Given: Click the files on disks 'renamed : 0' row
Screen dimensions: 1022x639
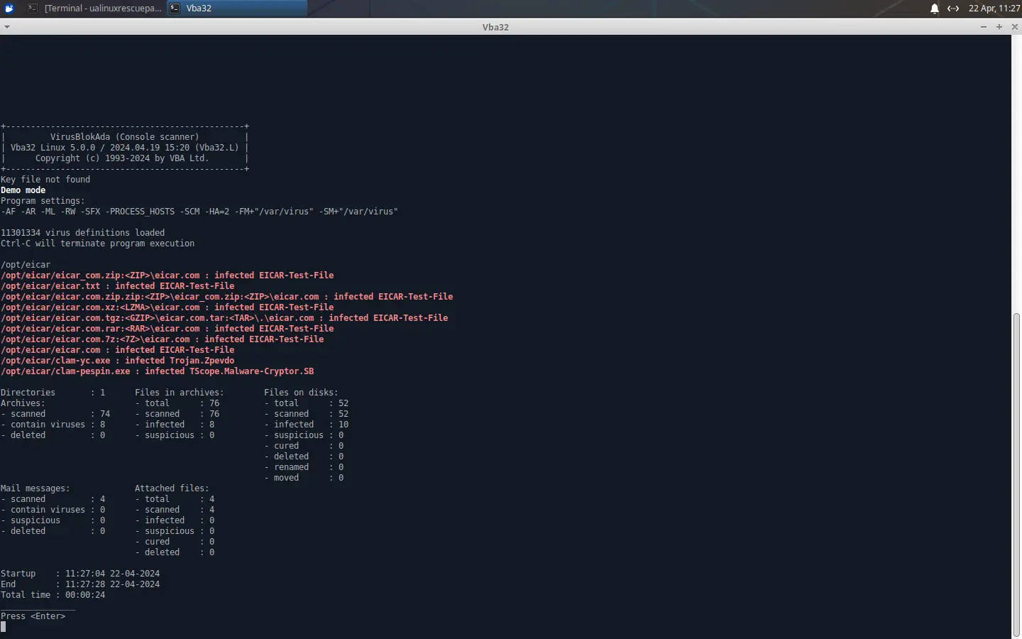Looking at the screenshot, I should click(x=304, y=467).
